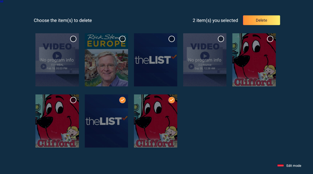The image size is (313, 174).
Task: Uncheck the selected theLIST orange checkmark
Action: [x=122, y=100]
